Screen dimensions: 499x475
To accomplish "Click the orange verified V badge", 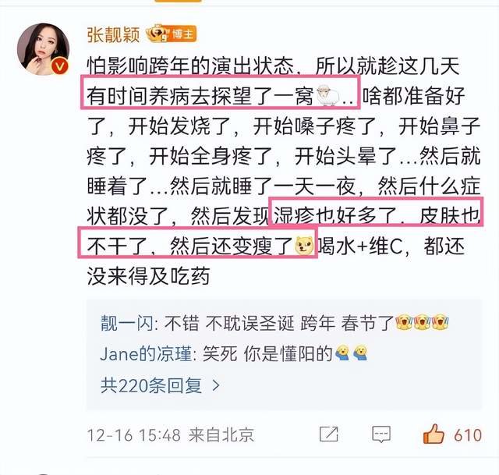I will click(59, 66).
